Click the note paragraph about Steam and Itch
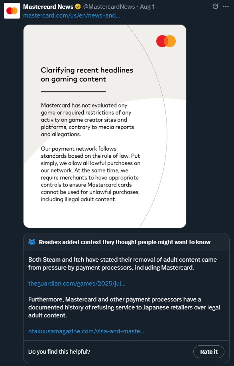Screen dimensions: 234x366 coord(123,264)
